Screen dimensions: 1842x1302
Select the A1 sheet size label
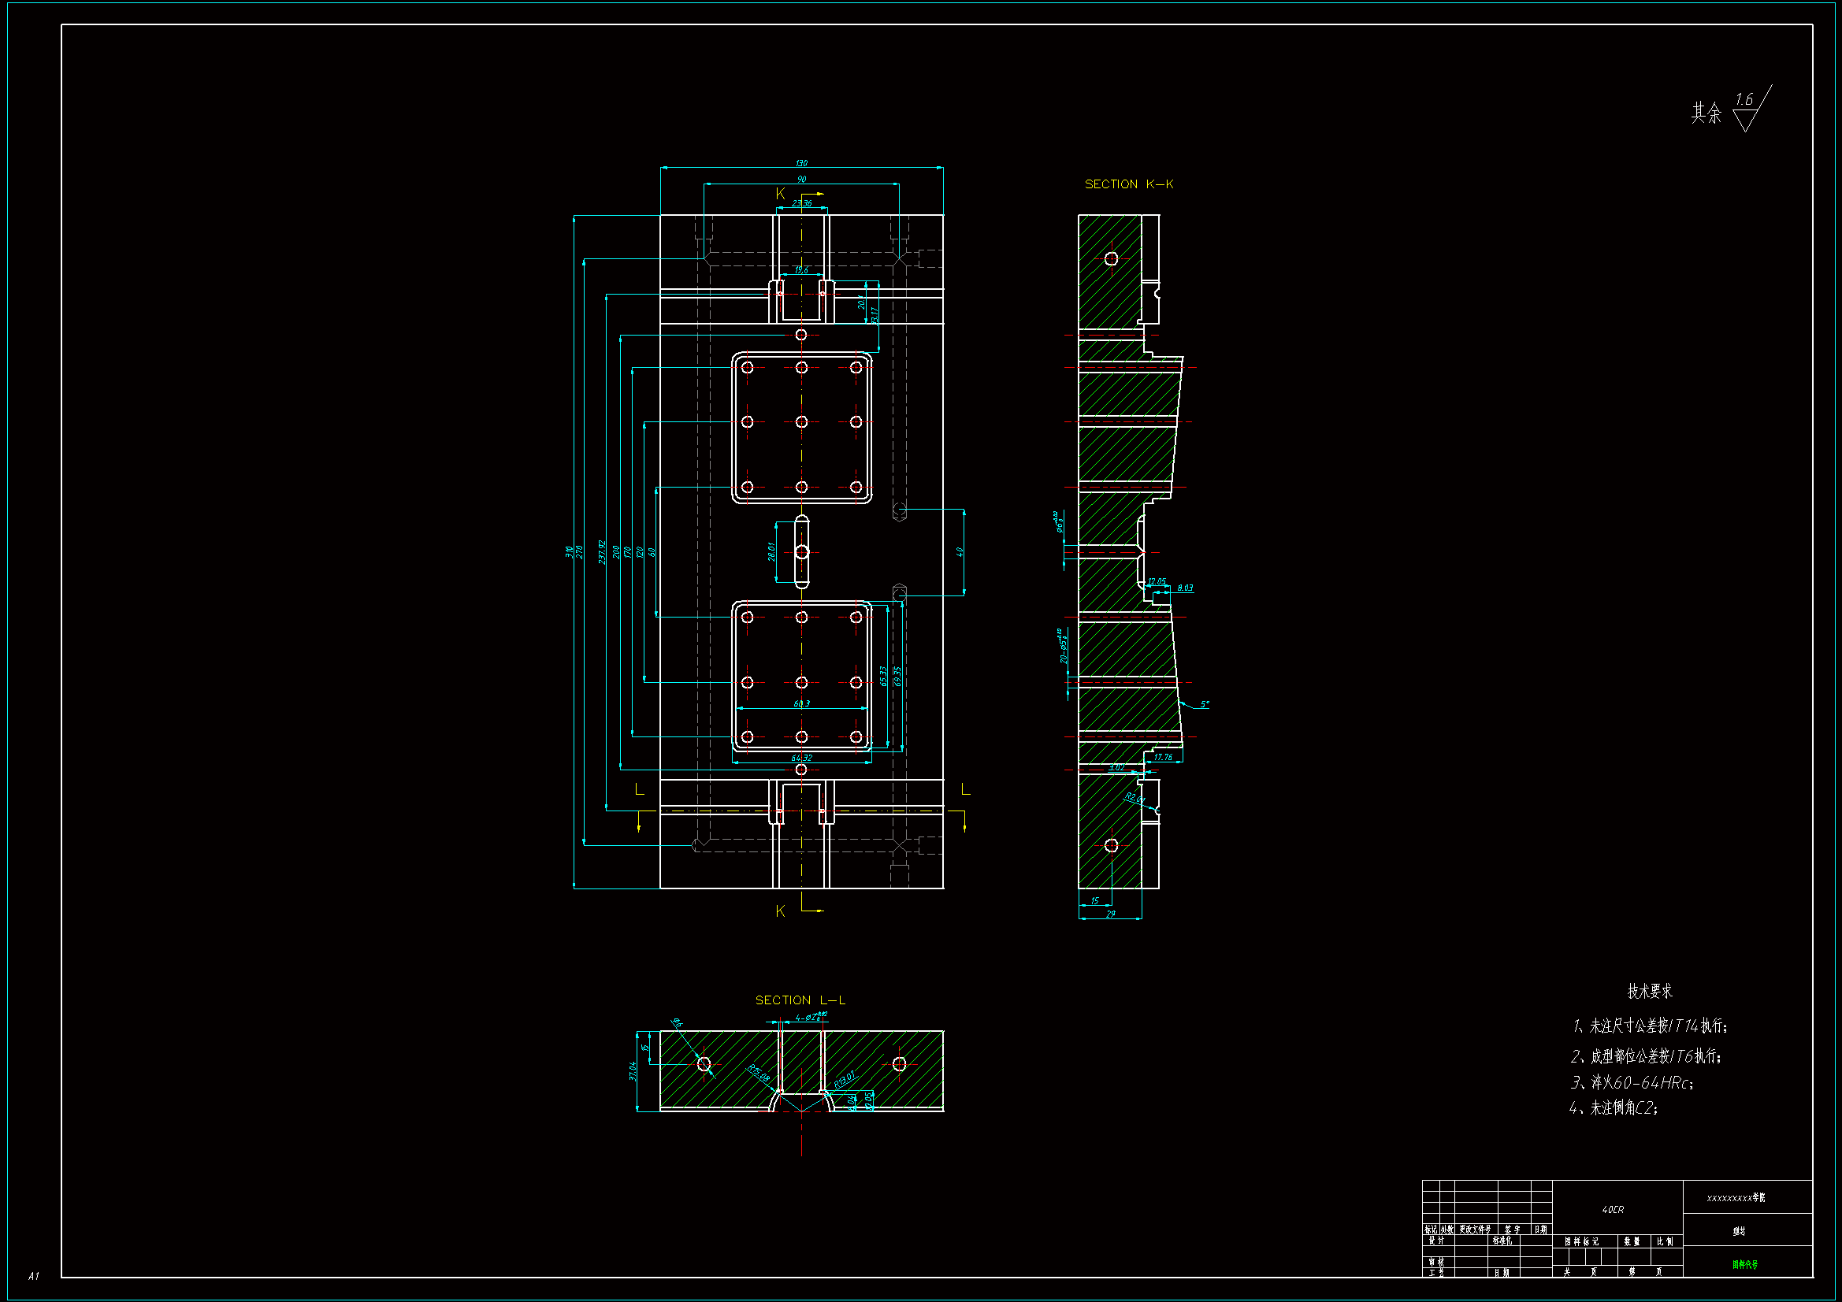point(33,1276)
